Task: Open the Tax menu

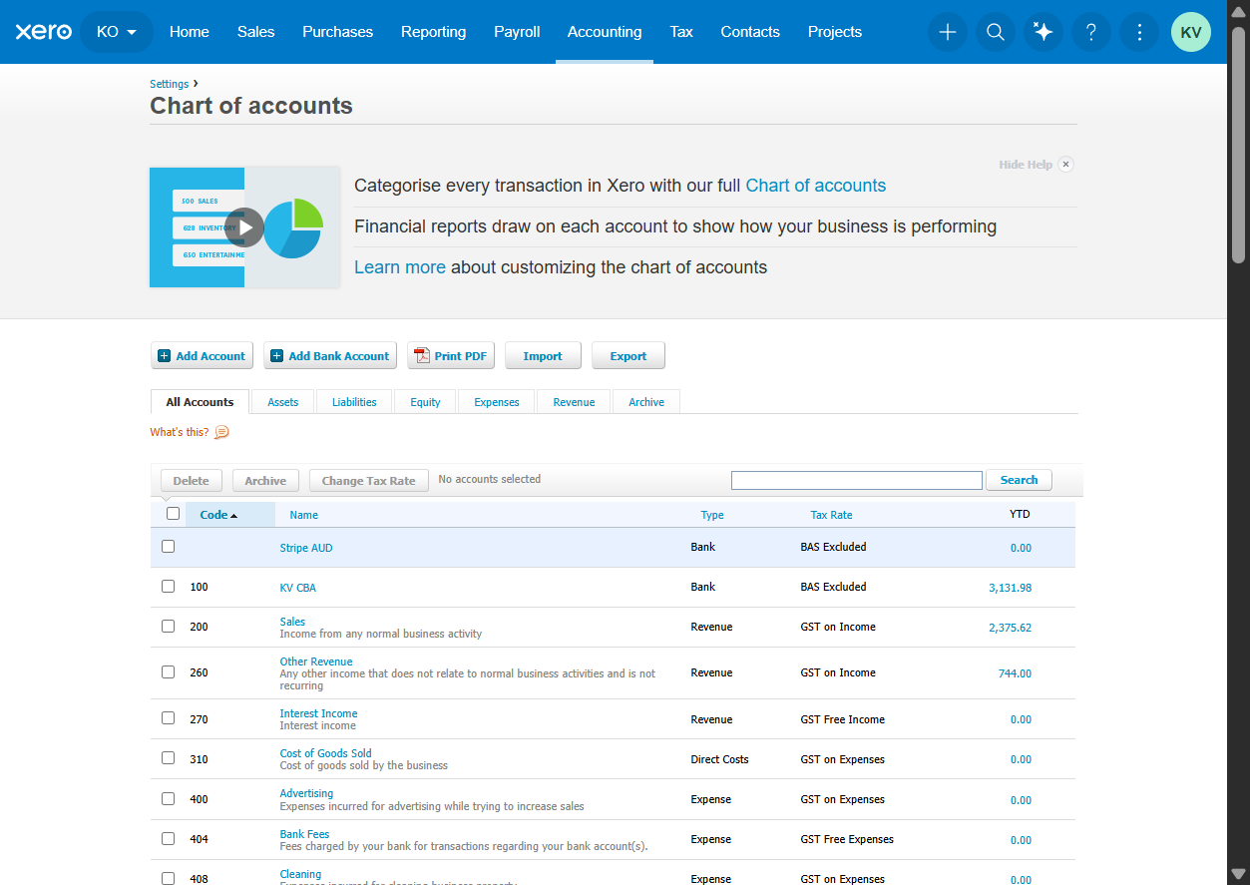Action: click(x=681, y=32)
